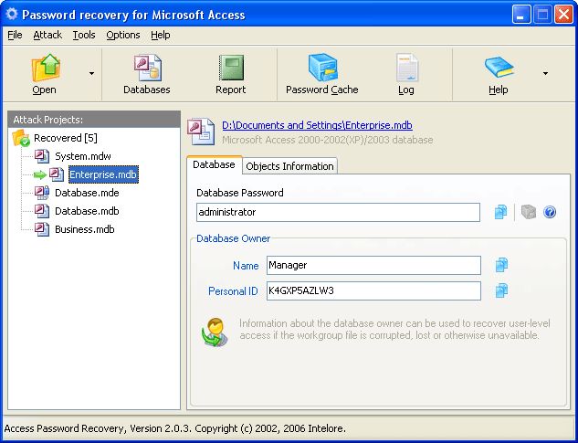
Task: Click the Database.mdb file icon
Action: point(42,211)
